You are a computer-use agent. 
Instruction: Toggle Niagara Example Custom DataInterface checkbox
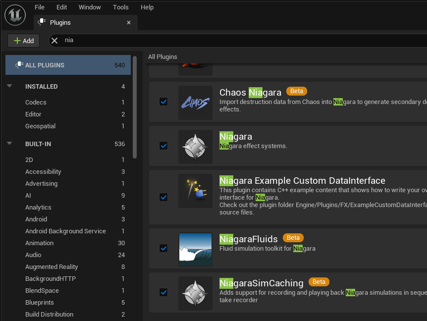click(x=163, y=197)
